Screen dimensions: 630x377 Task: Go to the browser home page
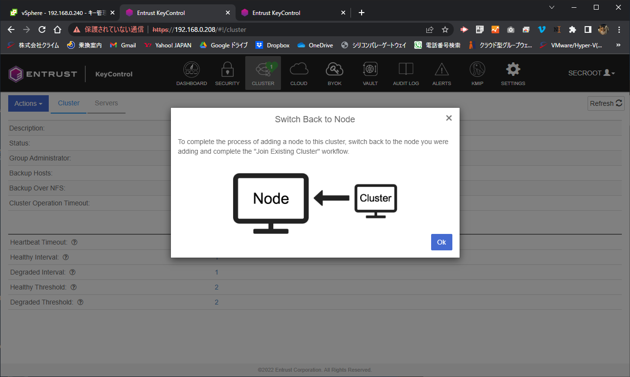(x=57, y=29)
